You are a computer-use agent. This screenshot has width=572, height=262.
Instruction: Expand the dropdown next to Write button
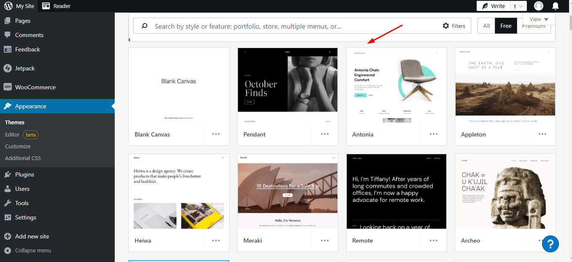(x=518, y=6)
